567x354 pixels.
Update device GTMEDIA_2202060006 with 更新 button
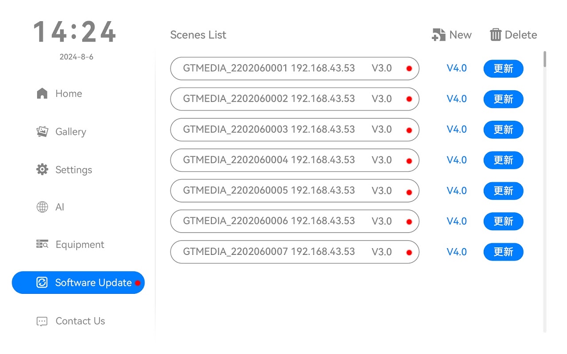tap(503, 221)
